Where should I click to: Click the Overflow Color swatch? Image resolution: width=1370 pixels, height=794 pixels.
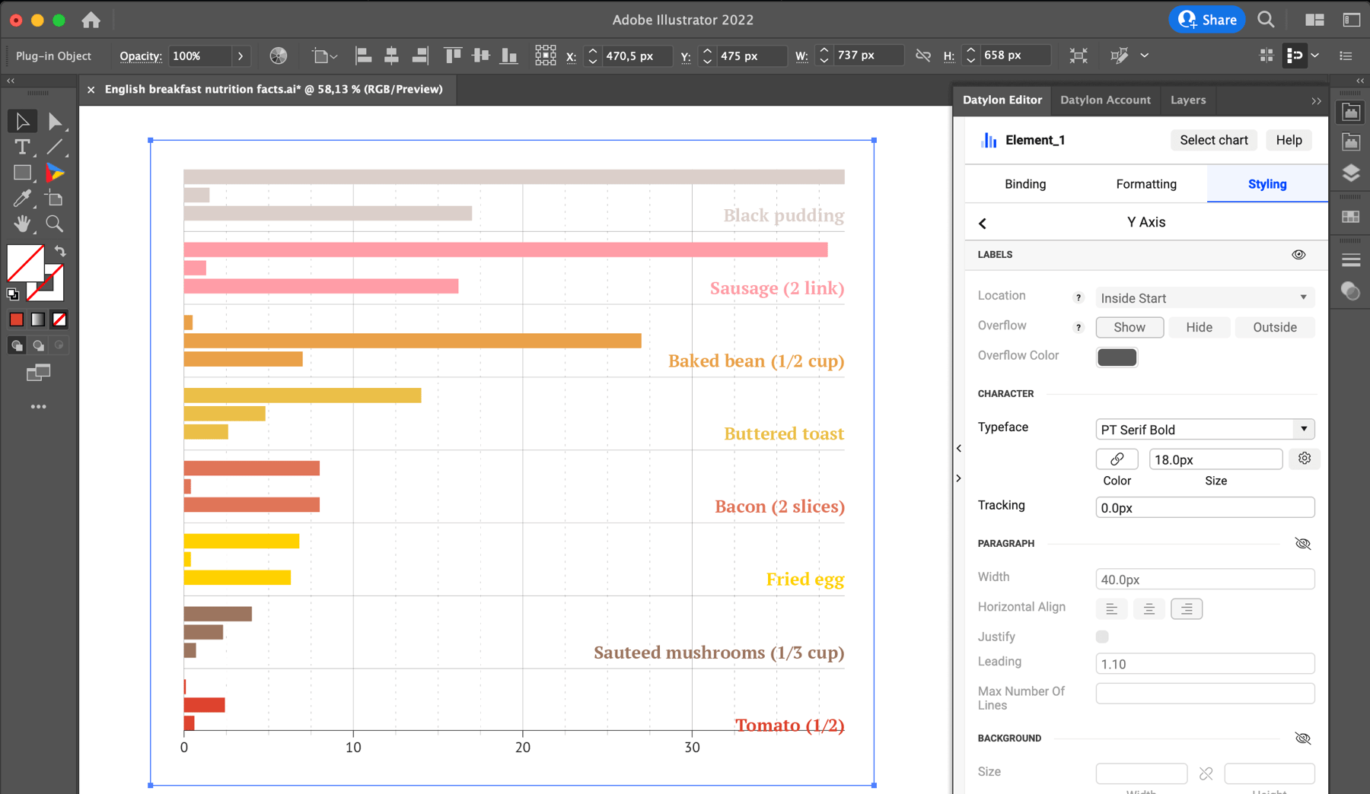tap(1117, 357)
